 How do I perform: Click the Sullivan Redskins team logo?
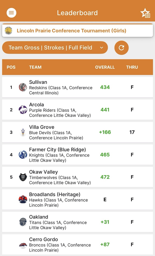coord(23,87)
